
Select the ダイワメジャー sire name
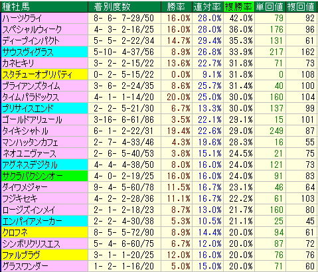pos(25,187)
